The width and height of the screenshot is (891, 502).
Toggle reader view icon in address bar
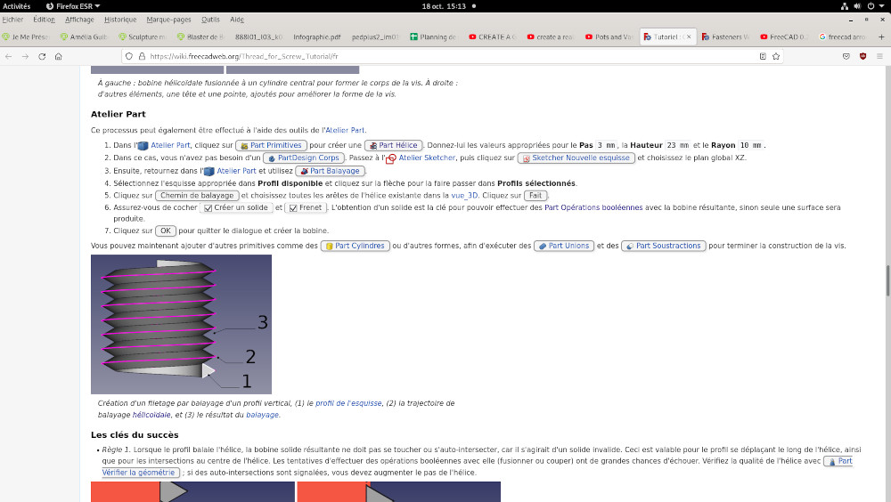click(763, 56)
